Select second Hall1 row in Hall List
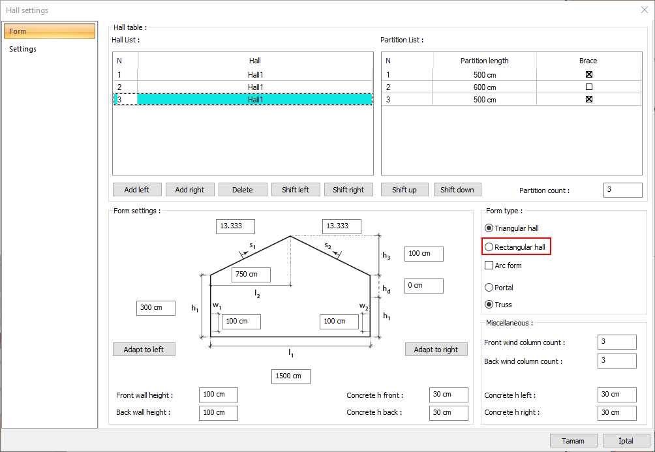655x452 pixels. tap(254, 87)
